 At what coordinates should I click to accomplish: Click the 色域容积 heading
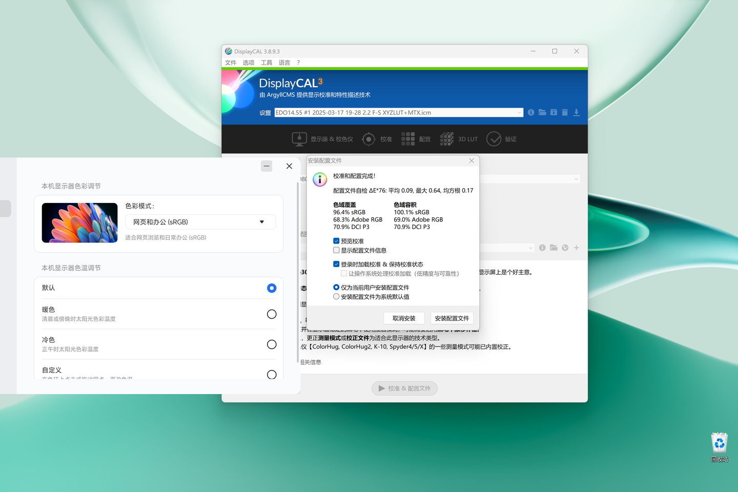pyautogui.click(x=405, y=204)
